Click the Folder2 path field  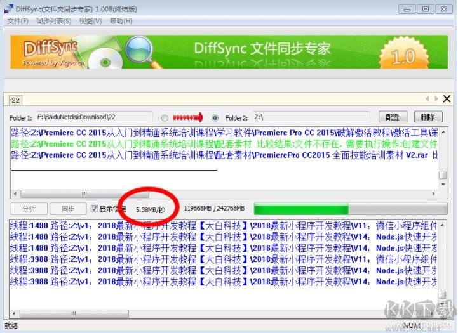[311, 117]
